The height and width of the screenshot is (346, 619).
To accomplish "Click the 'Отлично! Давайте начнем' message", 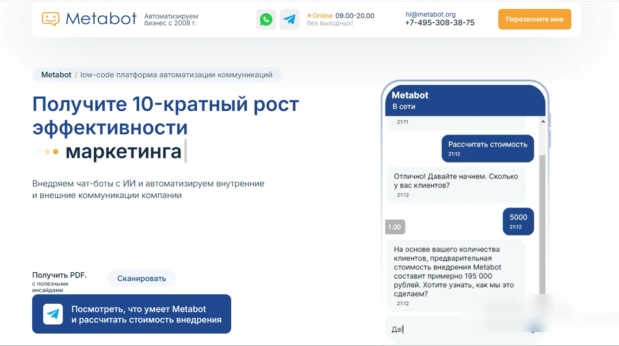I will point(456,185).
